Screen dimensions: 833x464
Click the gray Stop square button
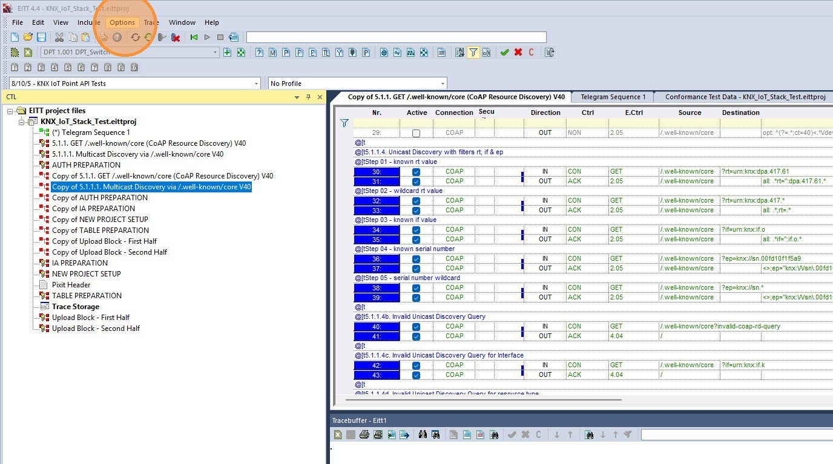pos(220,38)
